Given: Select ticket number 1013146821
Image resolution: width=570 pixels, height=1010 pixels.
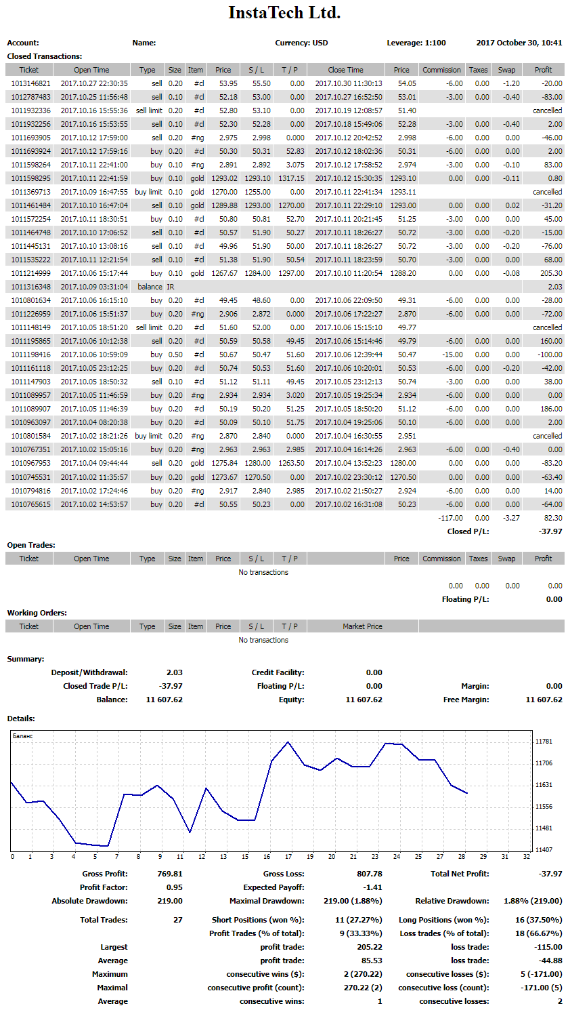Looking at the screenshot, I should point(30,83).
